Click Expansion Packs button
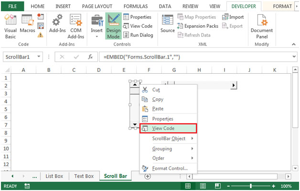Viewport: 300px width, 191px height. point(198,26)
